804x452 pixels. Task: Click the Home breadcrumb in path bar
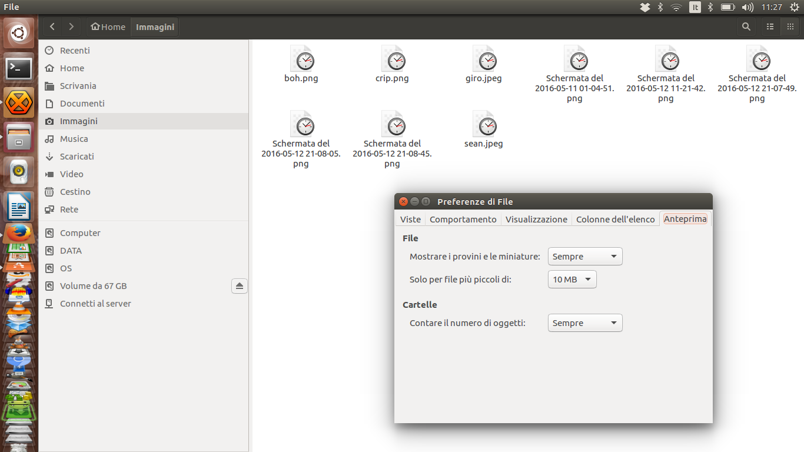[x=108, y=26]
